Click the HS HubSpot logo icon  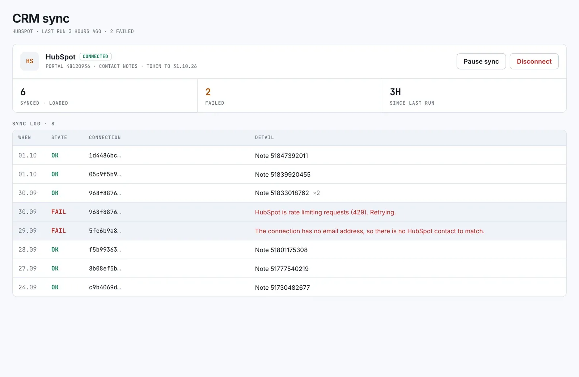click(x=30, y=61)
